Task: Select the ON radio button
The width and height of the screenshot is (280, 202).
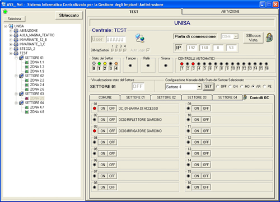Action: coord(230,87)
